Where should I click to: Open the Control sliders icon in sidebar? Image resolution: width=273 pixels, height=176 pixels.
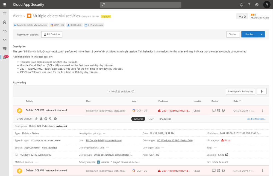(5, 48)
